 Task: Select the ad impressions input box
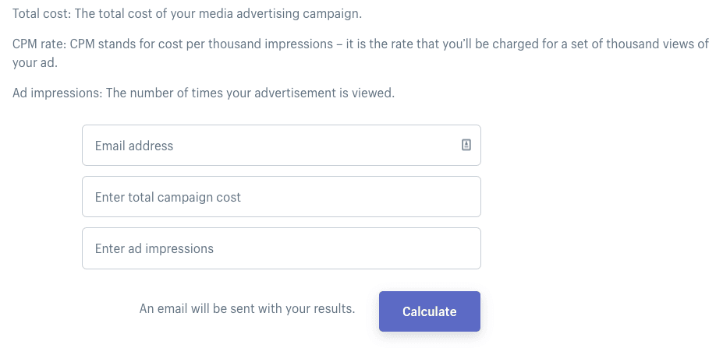pyautogui.click(x=281, y=248)
